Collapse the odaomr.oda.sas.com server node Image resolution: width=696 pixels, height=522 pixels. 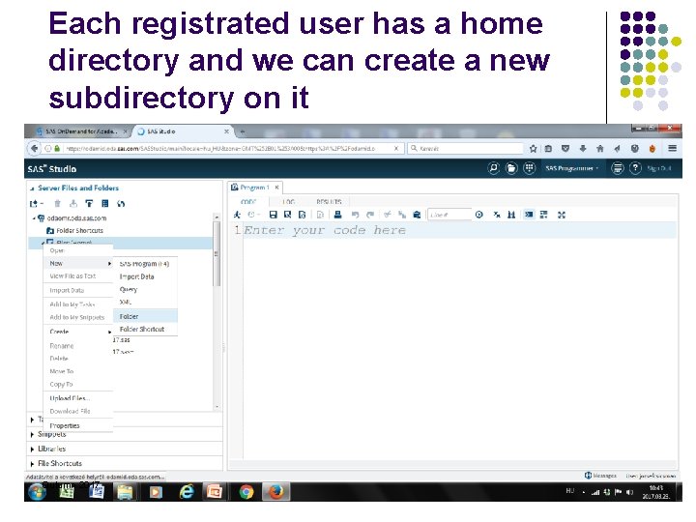(34, 218)
